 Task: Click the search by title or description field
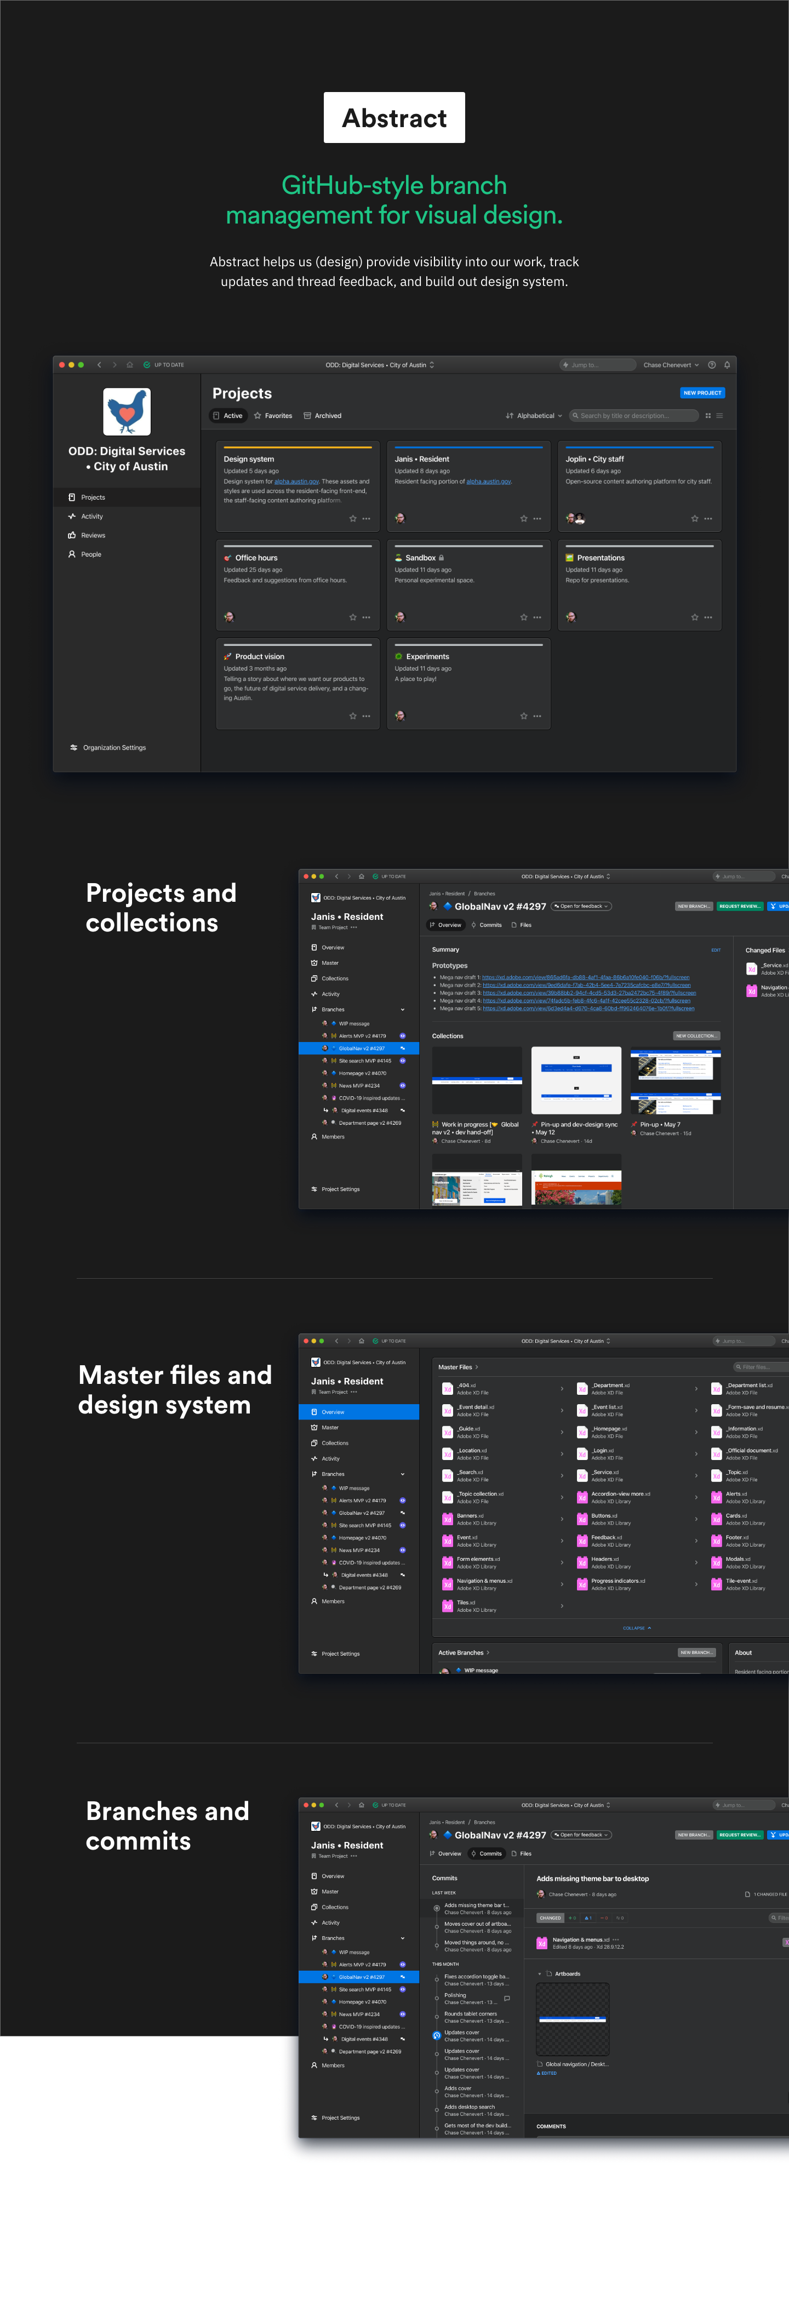click(634, 415)
